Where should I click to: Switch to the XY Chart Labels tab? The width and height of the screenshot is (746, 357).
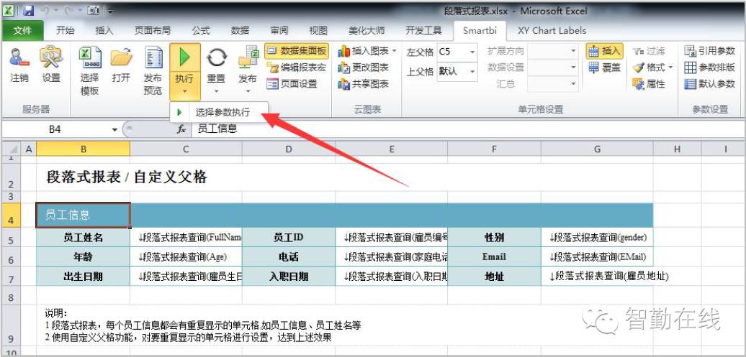pyautogui.click(x=552, y=30)
